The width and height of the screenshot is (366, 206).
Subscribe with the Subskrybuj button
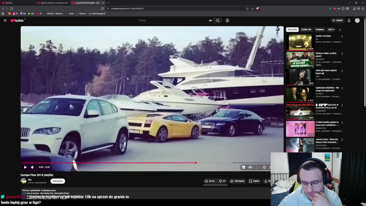pos(57,181)
